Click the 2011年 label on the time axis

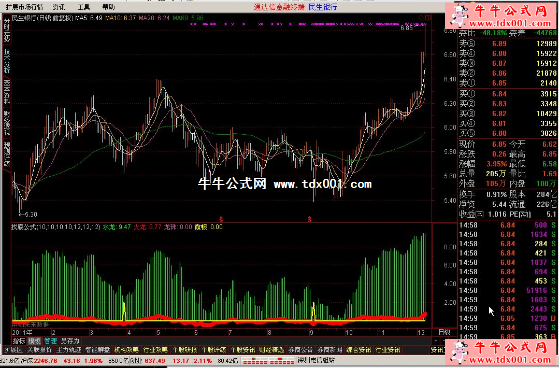(22, 332)
